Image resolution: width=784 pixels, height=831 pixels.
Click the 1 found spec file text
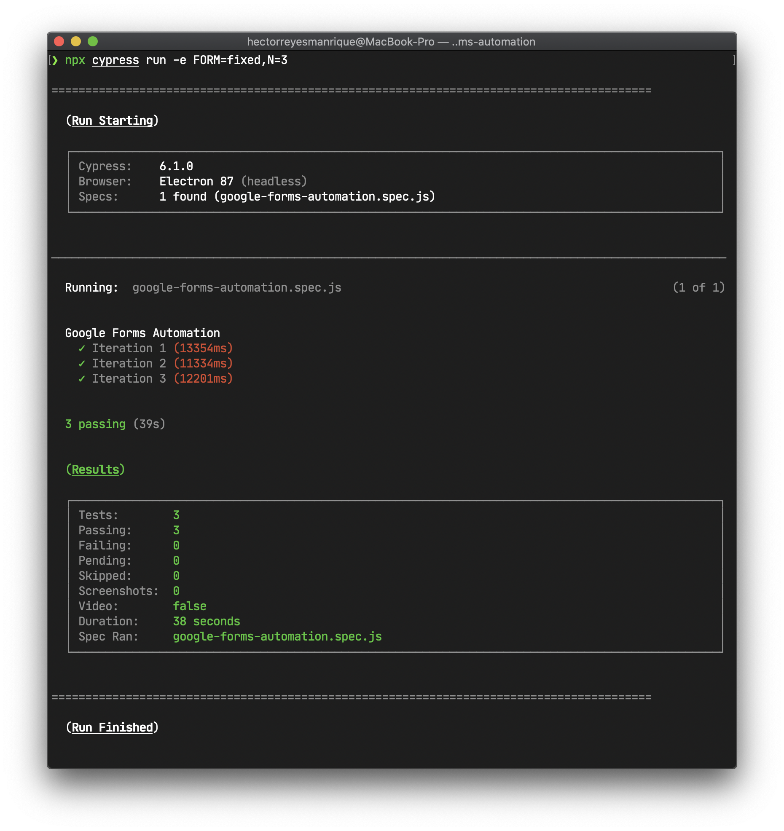[x=297, y=196]
